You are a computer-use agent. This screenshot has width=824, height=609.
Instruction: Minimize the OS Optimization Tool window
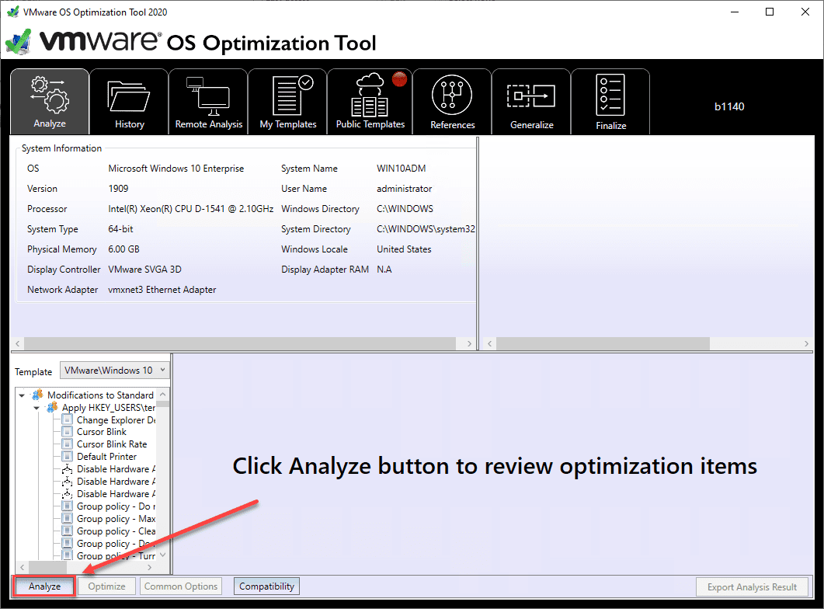[735, 12]
